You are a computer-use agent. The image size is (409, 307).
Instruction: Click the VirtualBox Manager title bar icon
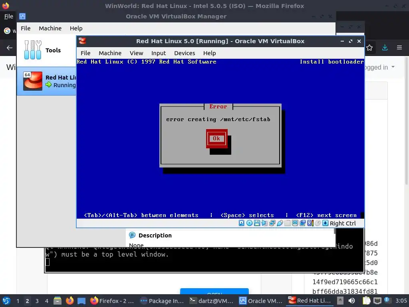[22, 16]
